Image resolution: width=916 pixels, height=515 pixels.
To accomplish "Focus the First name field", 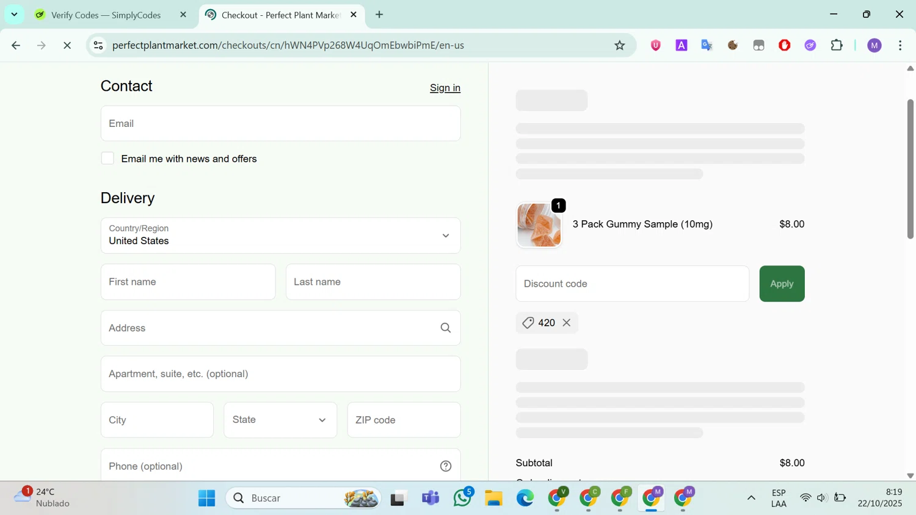I will (188, 282).
